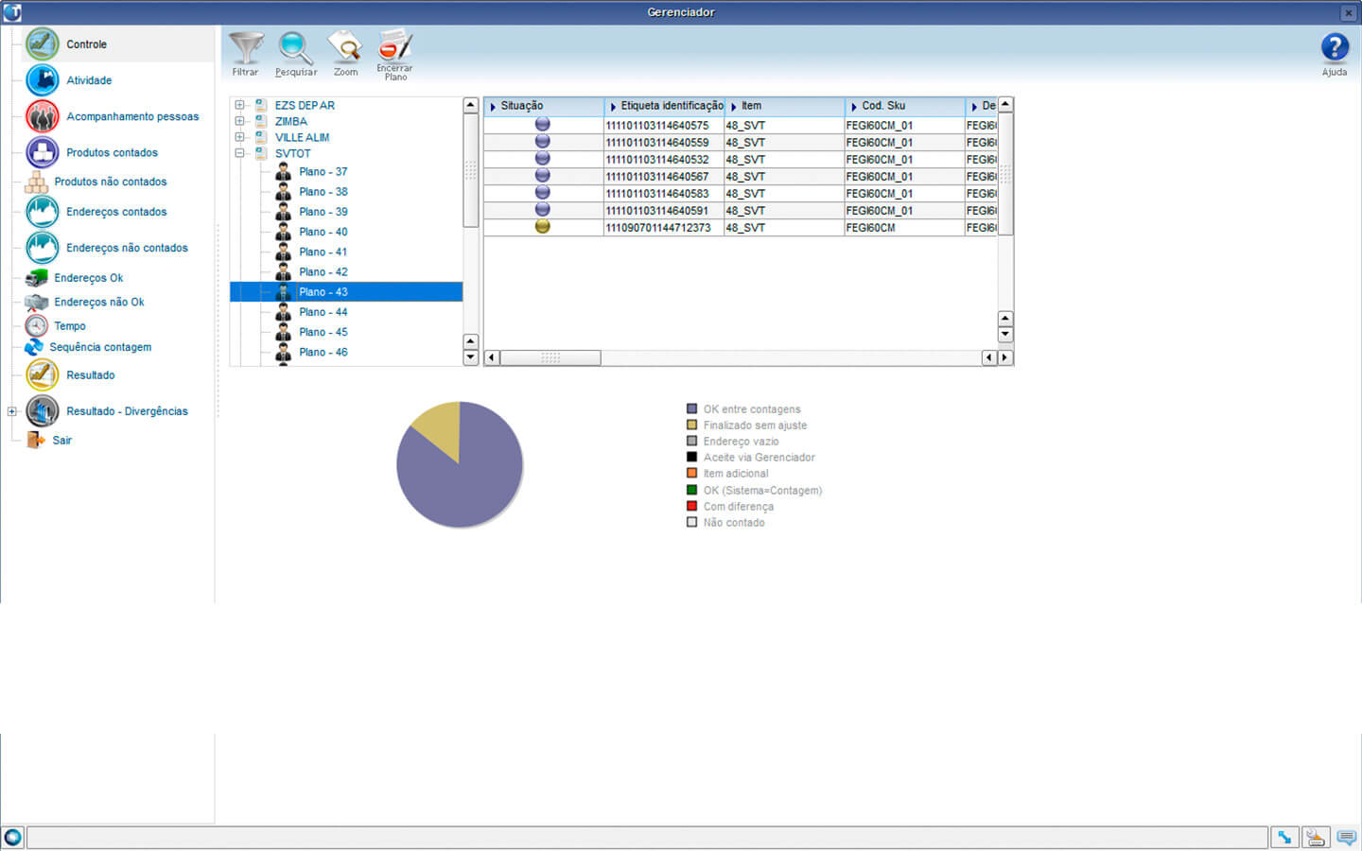Open Resultado - Divergências icon
The width and height of the screenshot is (1362, 851).
(43, 411)
